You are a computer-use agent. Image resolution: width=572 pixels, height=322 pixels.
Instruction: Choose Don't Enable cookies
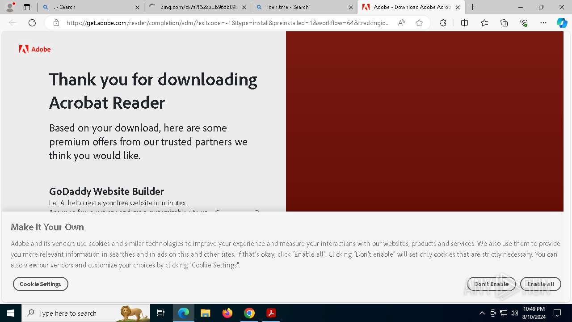point(491,284)
